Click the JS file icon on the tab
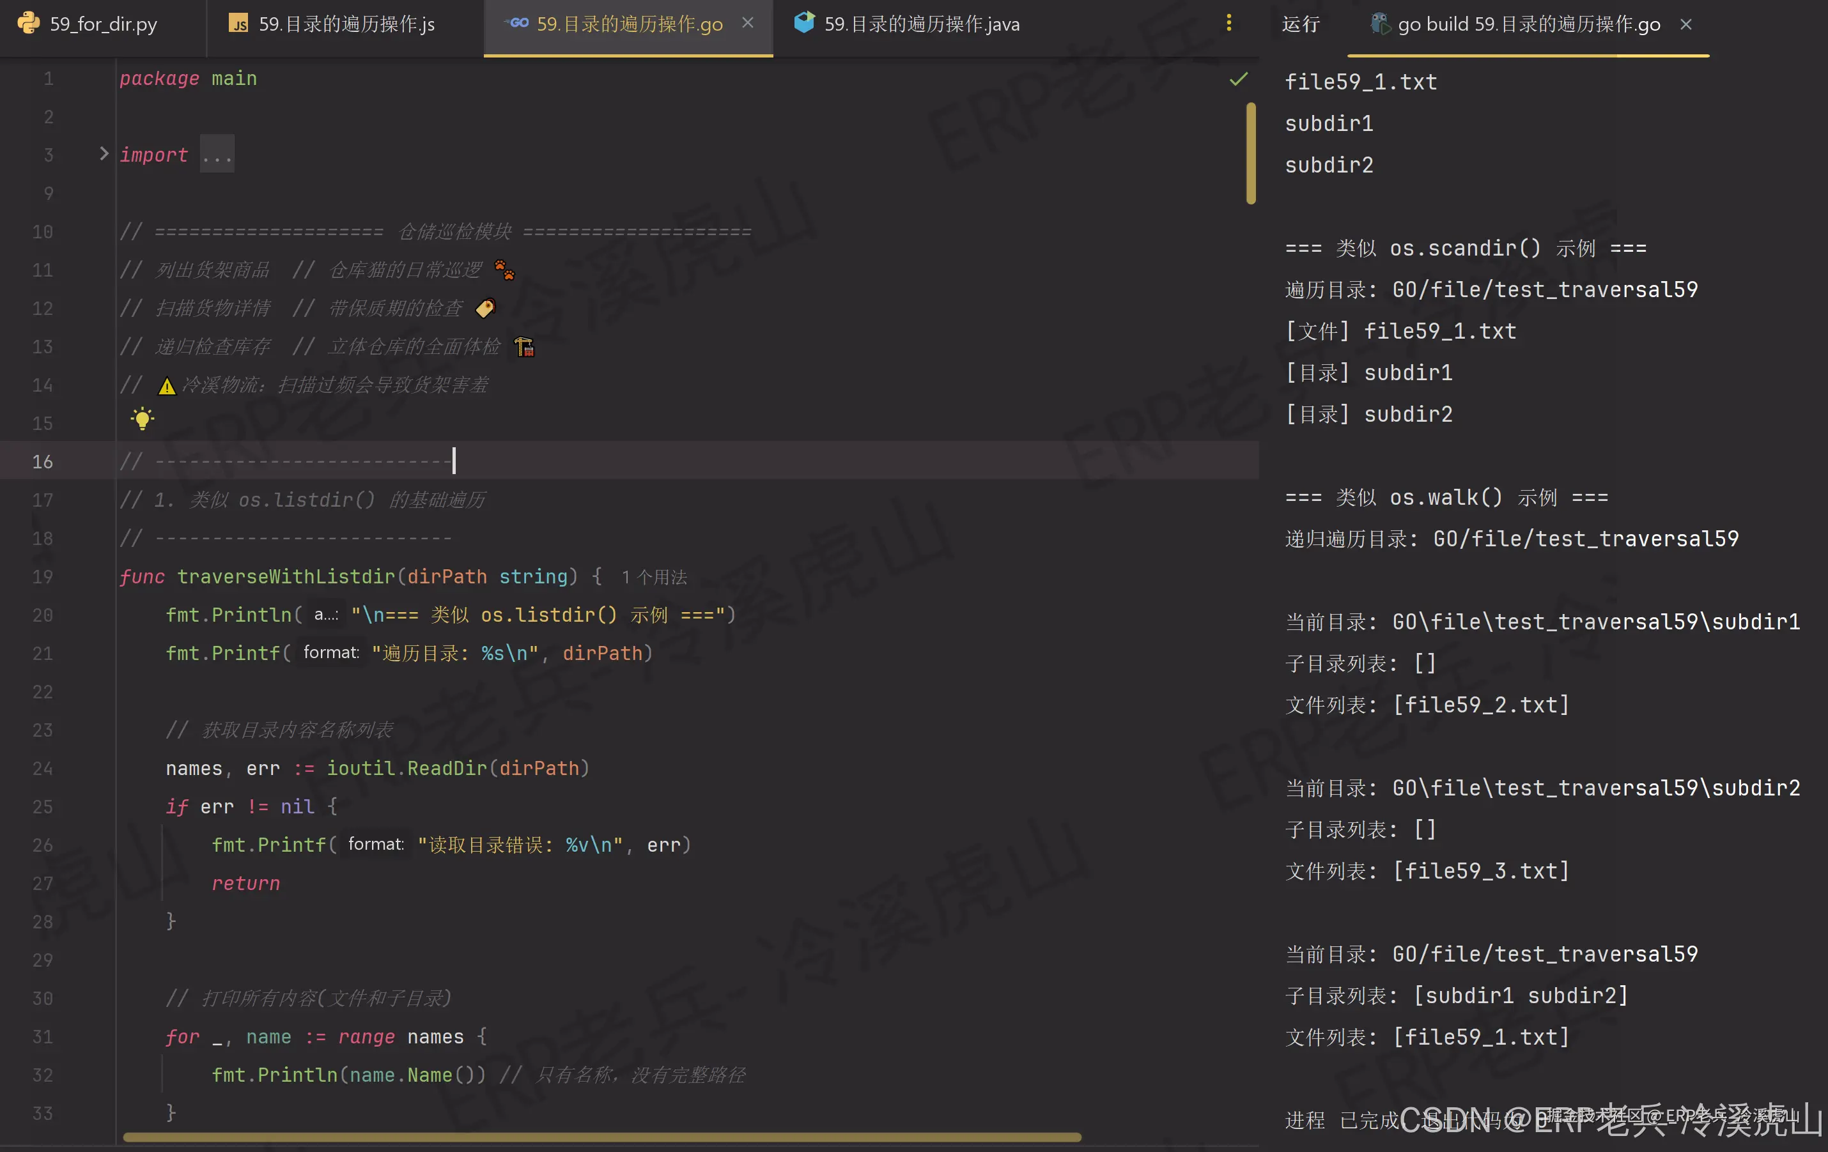 point(238,24)
